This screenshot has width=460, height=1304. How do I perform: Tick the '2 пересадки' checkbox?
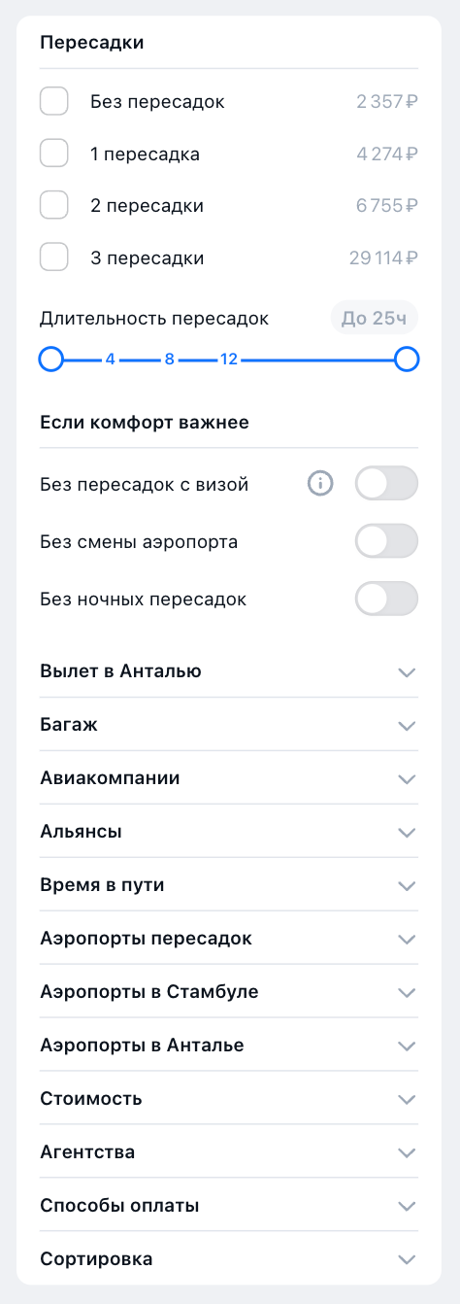53,206
